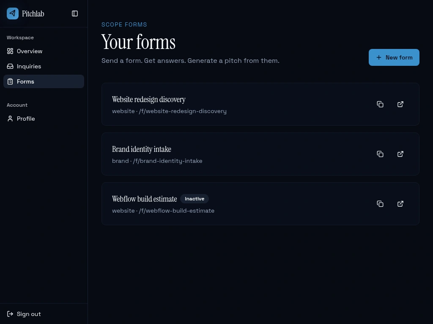Go to Inquiries in the sidebar
This screenshot has height=324, width=433.
click(x=29, y=66)
